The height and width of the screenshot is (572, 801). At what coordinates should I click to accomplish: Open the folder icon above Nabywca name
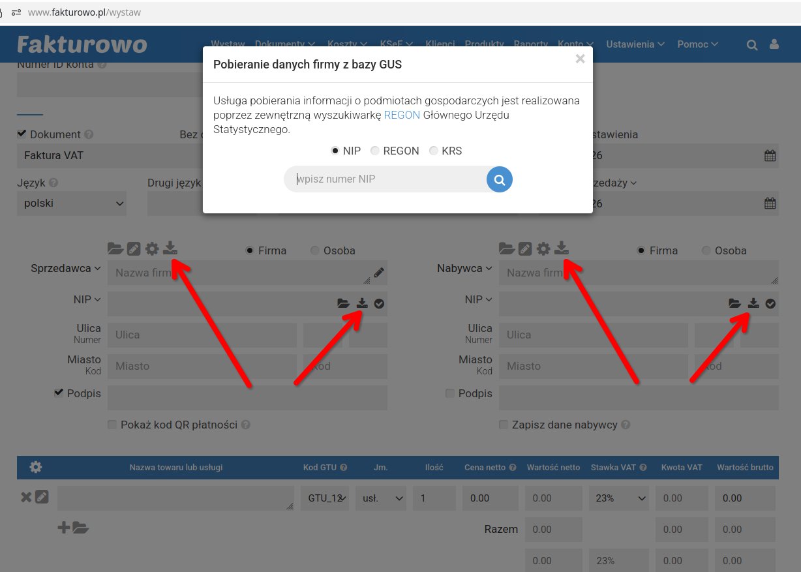point(506,248)
